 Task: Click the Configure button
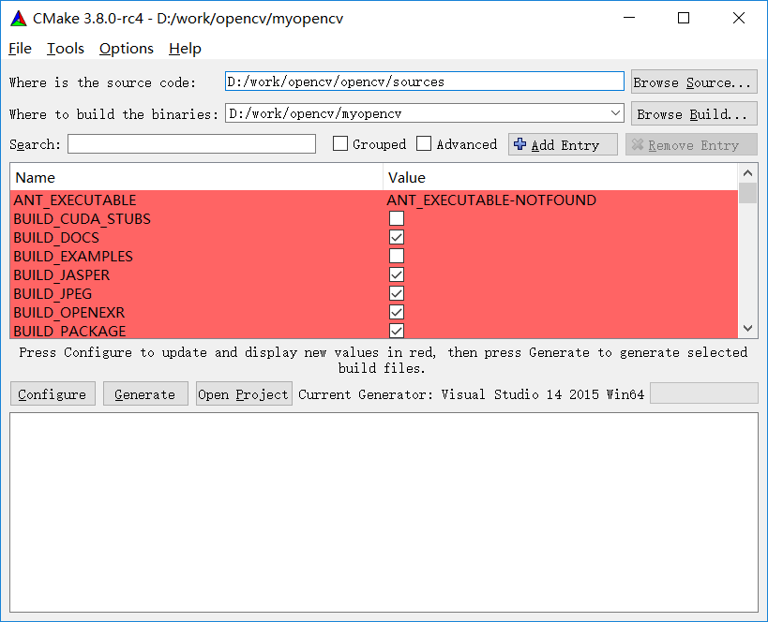pos(53,394)
